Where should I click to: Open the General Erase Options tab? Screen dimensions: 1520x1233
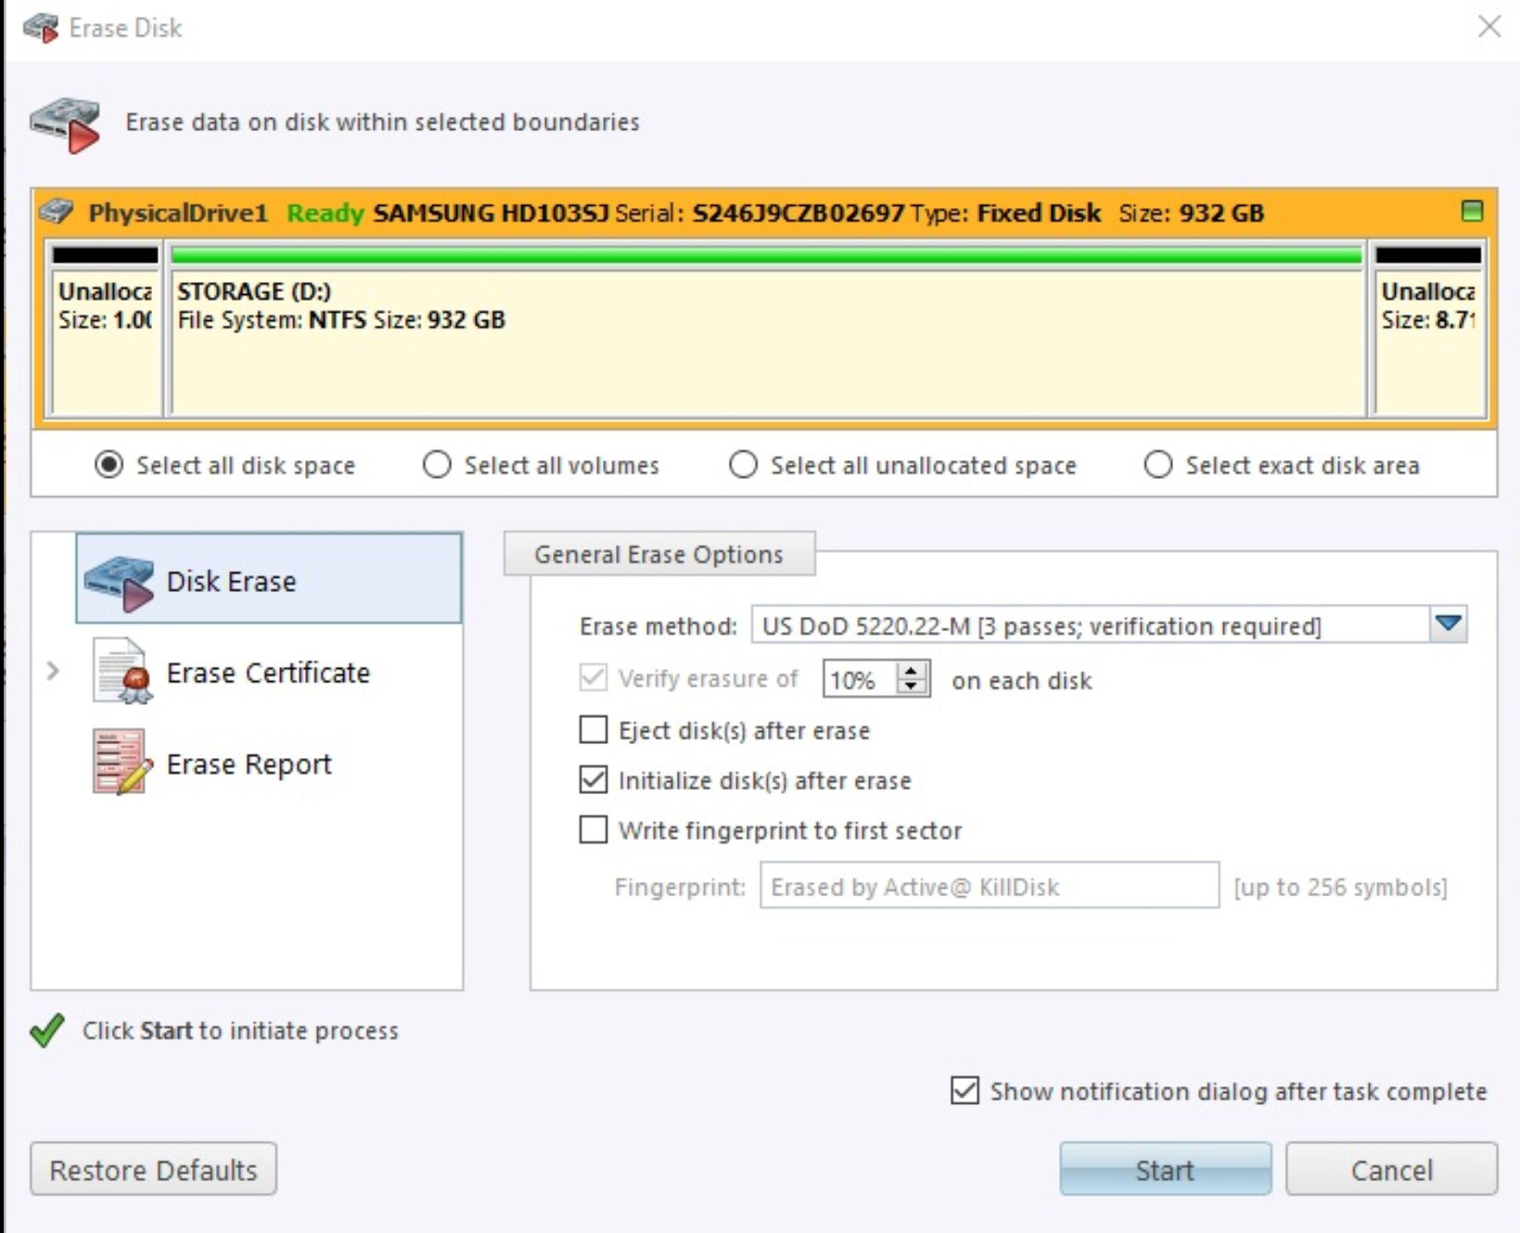click(658, 555)
